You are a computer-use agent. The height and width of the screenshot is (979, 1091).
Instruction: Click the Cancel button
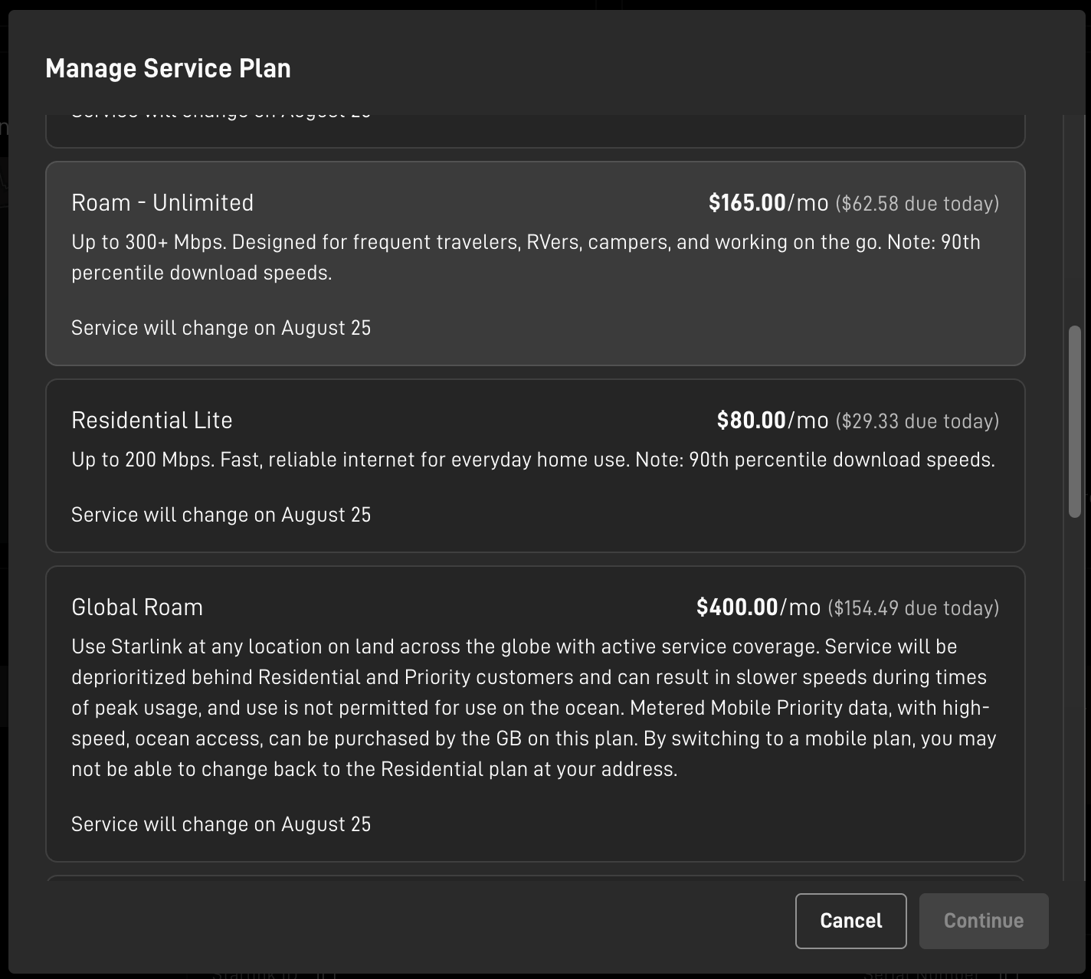(850, 921)
